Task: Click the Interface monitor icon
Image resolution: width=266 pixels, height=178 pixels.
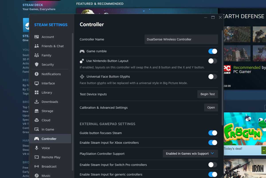Action: [37, 83]
